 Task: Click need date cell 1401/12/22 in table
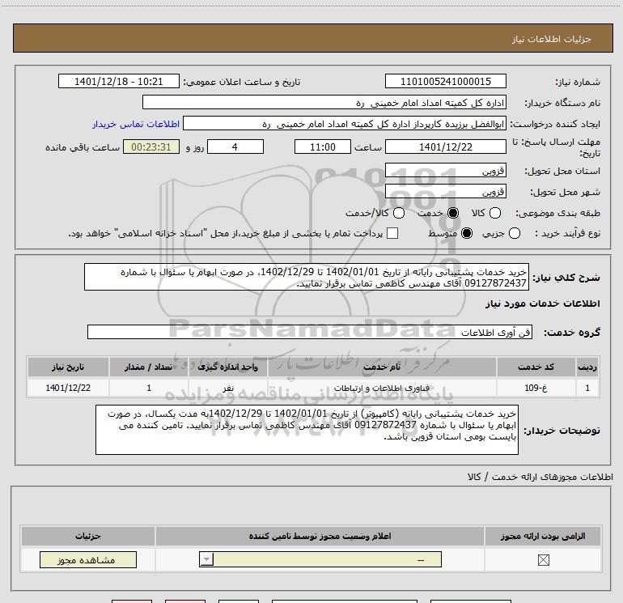[68, 388]
